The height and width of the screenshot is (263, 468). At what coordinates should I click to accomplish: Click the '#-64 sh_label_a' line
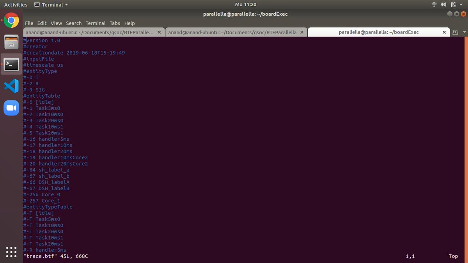(x=46, y=170)
